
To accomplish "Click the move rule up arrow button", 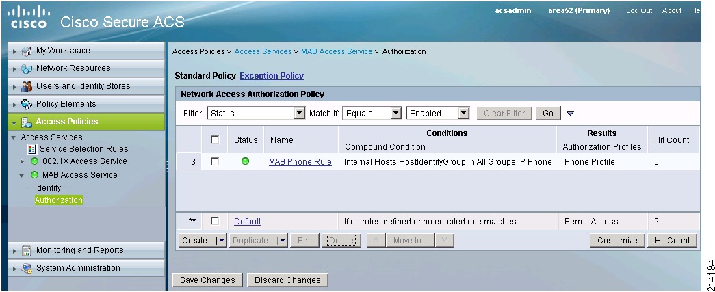I will (x=376, y=240).
